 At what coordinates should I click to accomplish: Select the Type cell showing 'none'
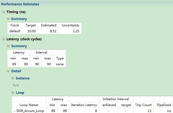tap(60, 64)
